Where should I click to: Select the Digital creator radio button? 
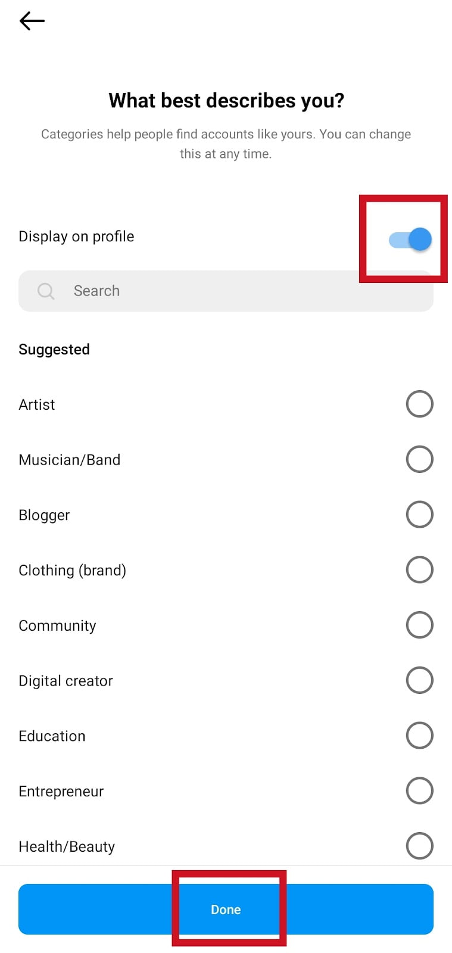click(420, 680)
